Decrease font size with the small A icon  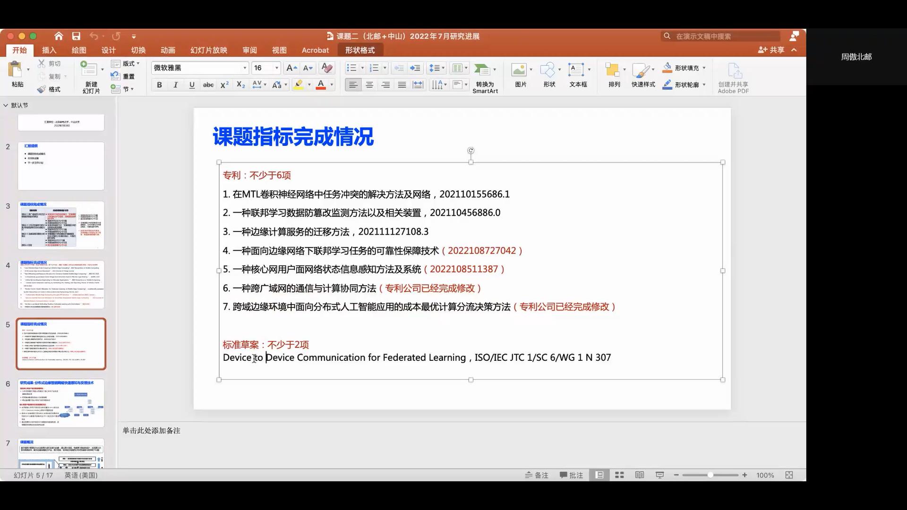[308, 68]
